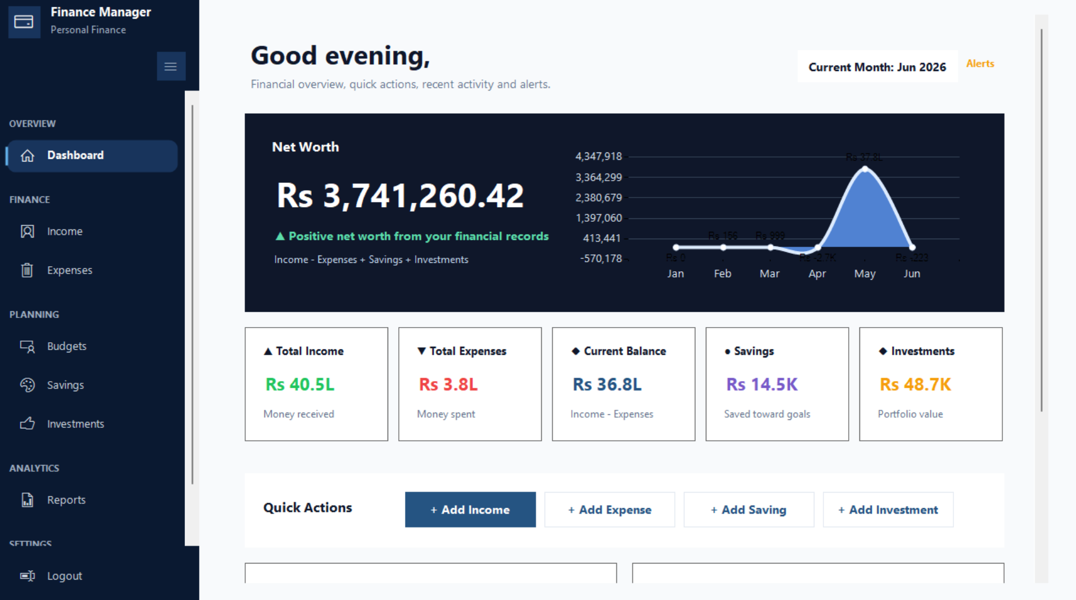Click the Finance Manager card logo icon
This screenshot has width=1076, height=600.
tap(24, 22)
